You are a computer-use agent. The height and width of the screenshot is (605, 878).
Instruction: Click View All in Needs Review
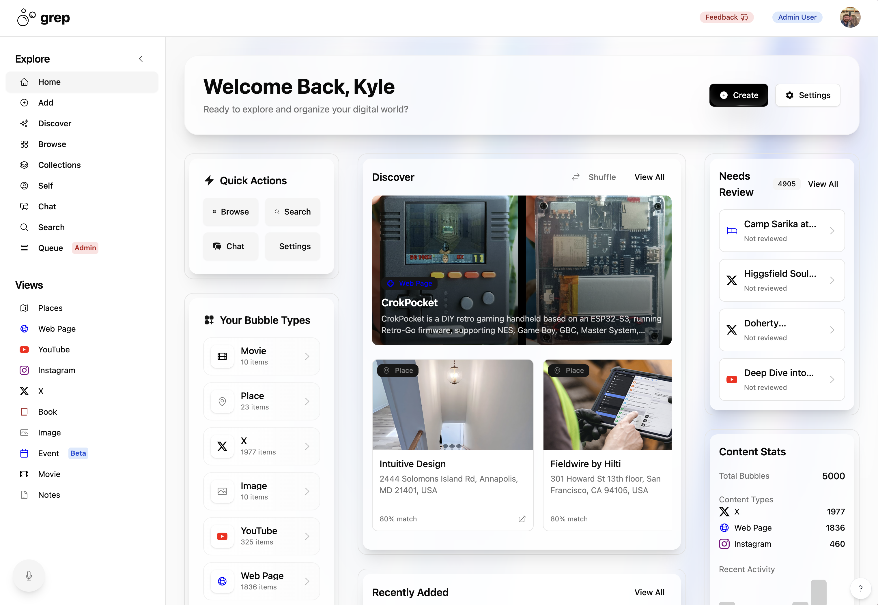(x=823, y=184)
